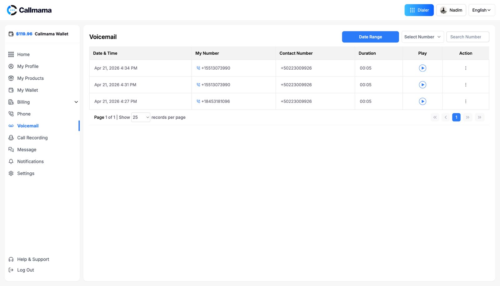
Task: Change the 25 records per page dropdown
Action: point(141,117)
